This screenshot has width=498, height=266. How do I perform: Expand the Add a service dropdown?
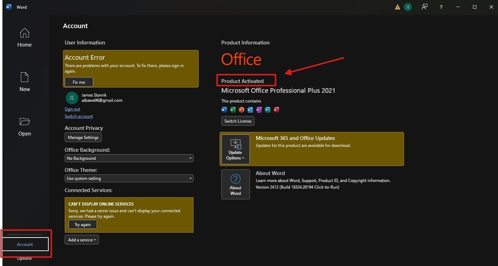(x=82, y=240)
